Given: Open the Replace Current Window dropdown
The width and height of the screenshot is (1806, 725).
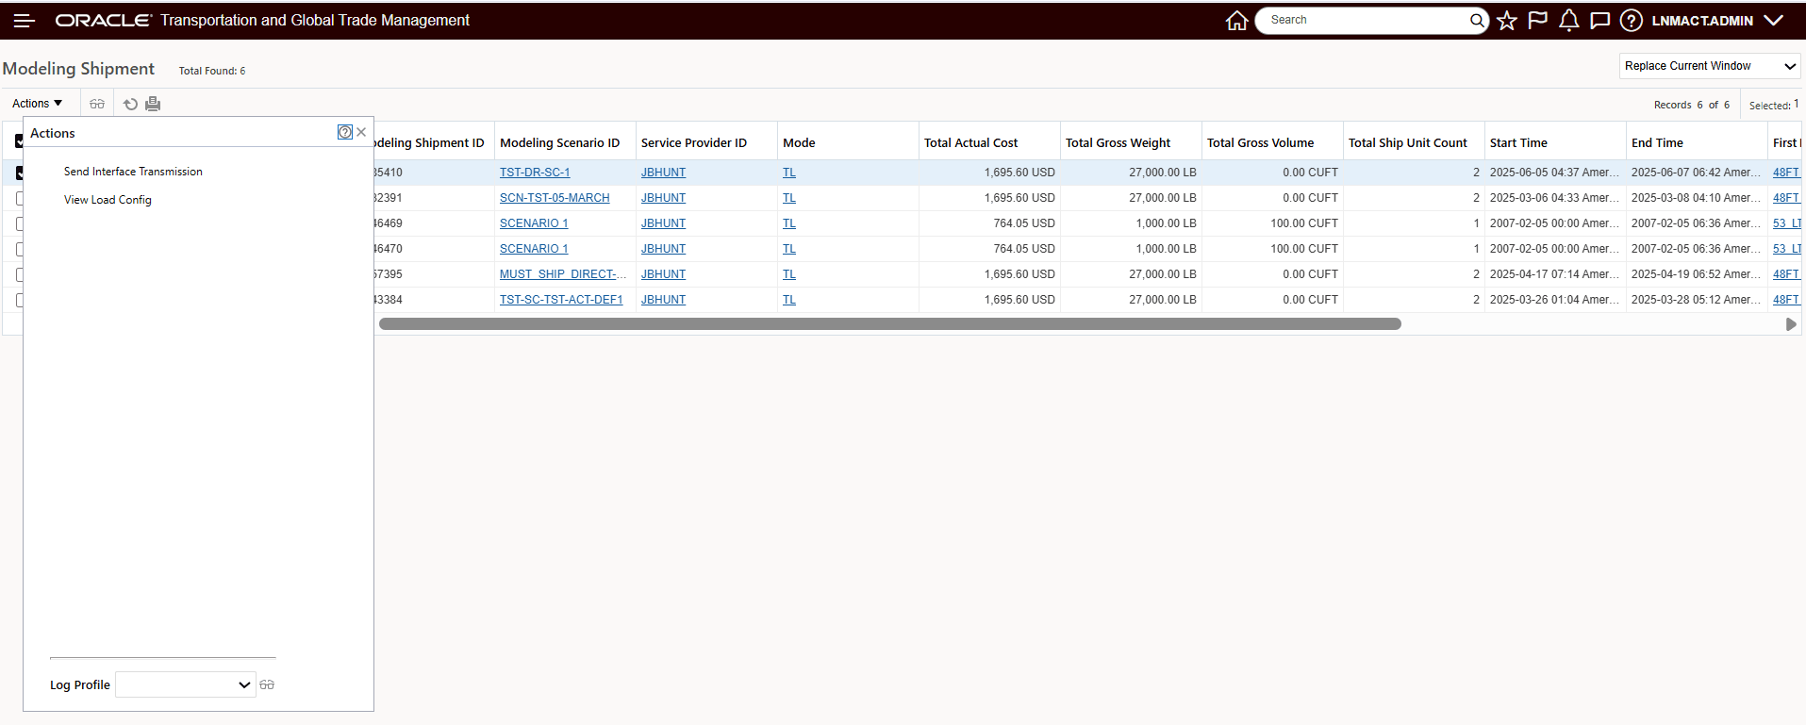Looking at the screenshot, I should (x=1710, y=66).
